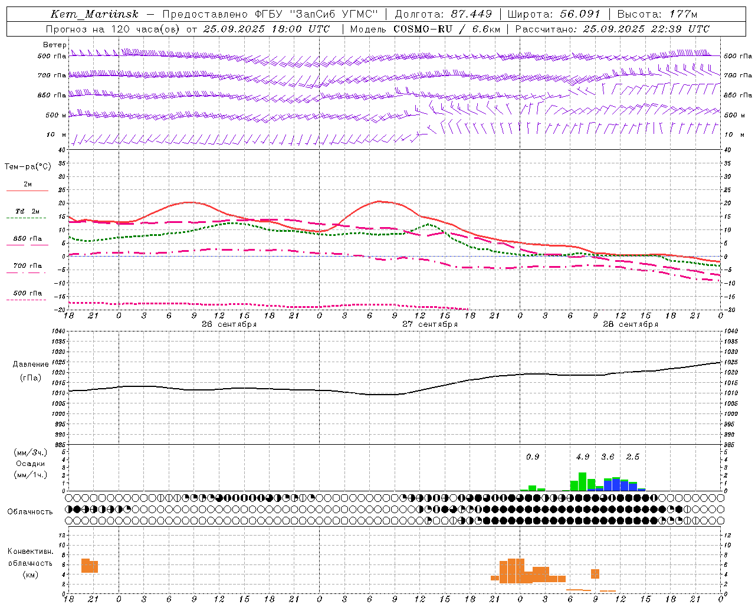This screenshot has width=755, height=604.
Task: Click the isolated orange convective bar at 9h on 28 Sept
Action: pyautogui.click(x=595, y=574)
